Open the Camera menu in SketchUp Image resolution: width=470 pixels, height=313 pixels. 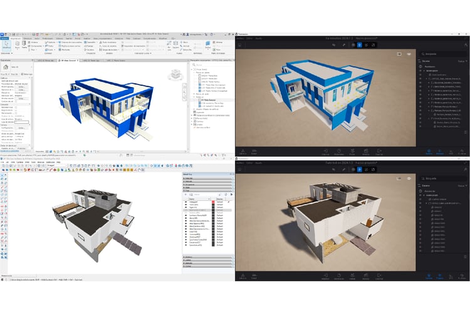click(x=19, y=162)
